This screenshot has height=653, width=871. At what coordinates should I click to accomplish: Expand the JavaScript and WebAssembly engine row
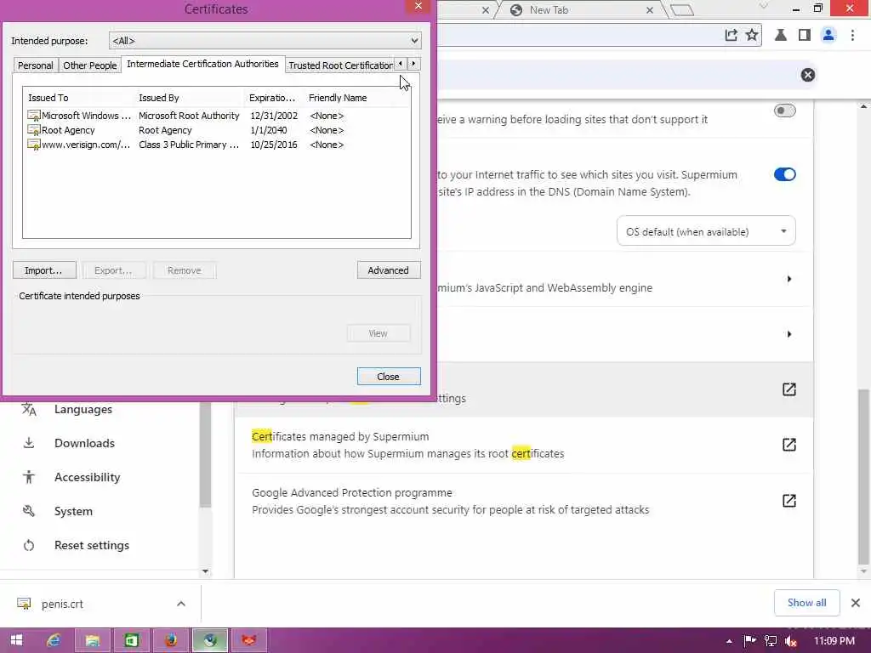pyautogui.click(x=788, y=279)
